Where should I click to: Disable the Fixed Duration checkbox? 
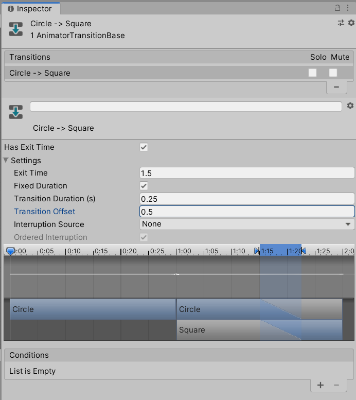(144, 186)
